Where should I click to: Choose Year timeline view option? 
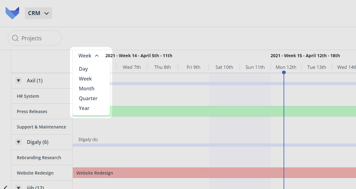[84, 108]
